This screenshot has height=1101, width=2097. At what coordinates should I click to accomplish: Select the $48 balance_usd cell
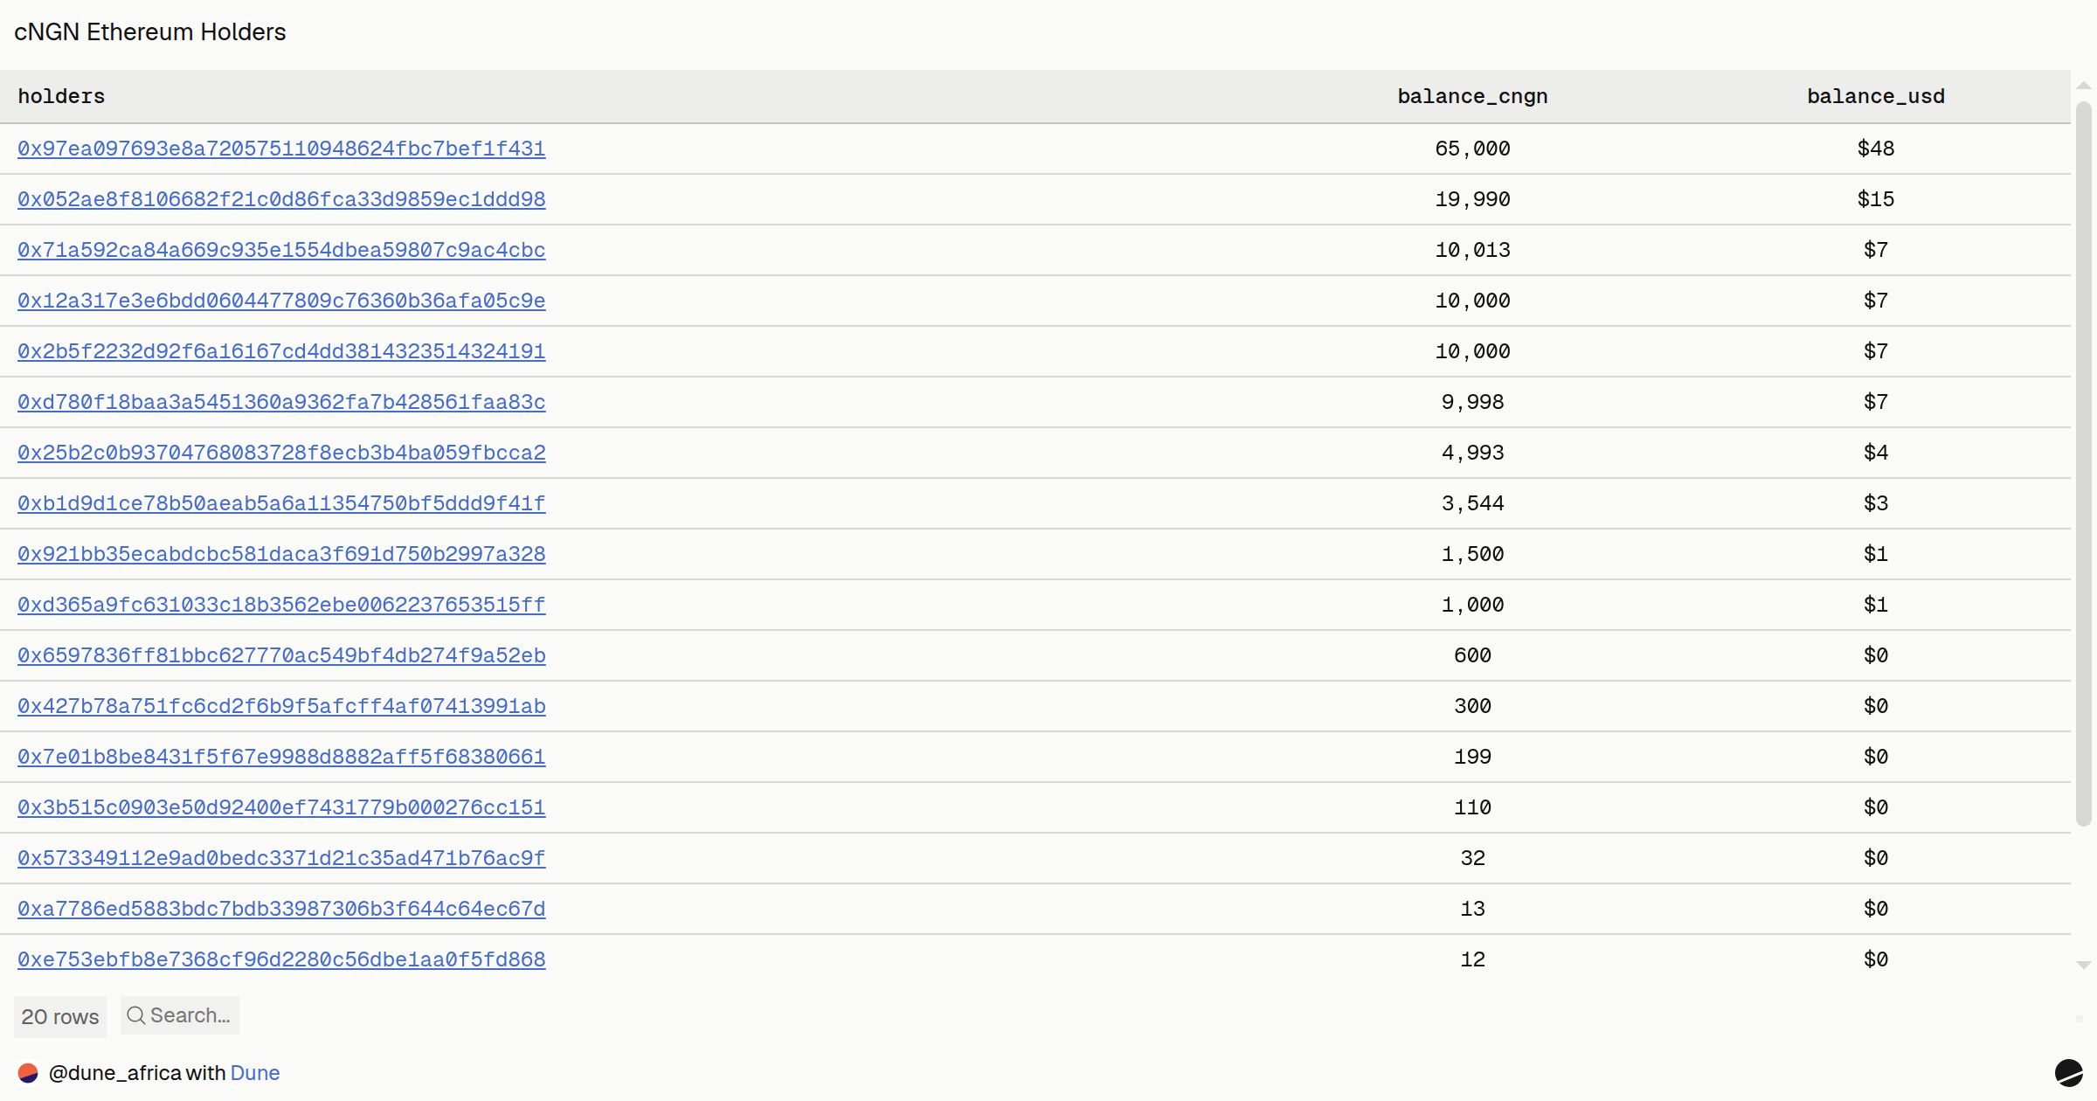click(1876, 149)
